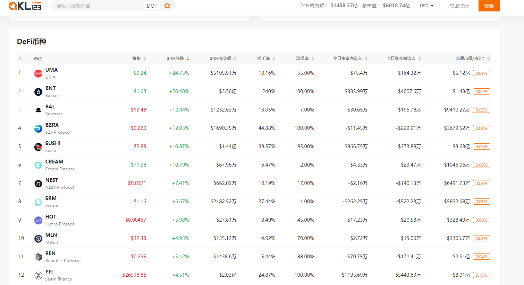Click the 0.13% market share badge

[482, 275]
